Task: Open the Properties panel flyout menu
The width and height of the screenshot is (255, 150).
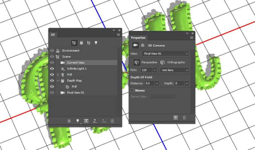Action: pos(192,38)
